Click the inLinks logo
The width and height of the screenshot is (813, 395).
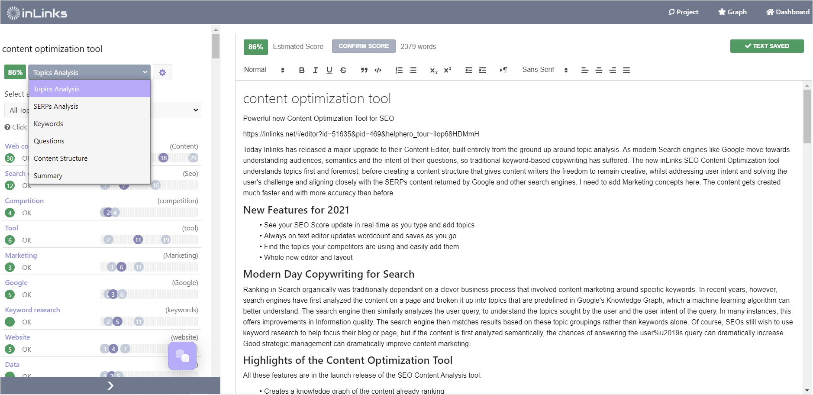click(x=37, y=13)
